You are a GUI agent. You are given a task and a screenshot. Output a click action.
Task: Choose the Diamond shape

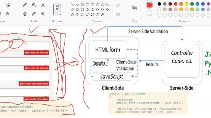[x=72, y=10]
